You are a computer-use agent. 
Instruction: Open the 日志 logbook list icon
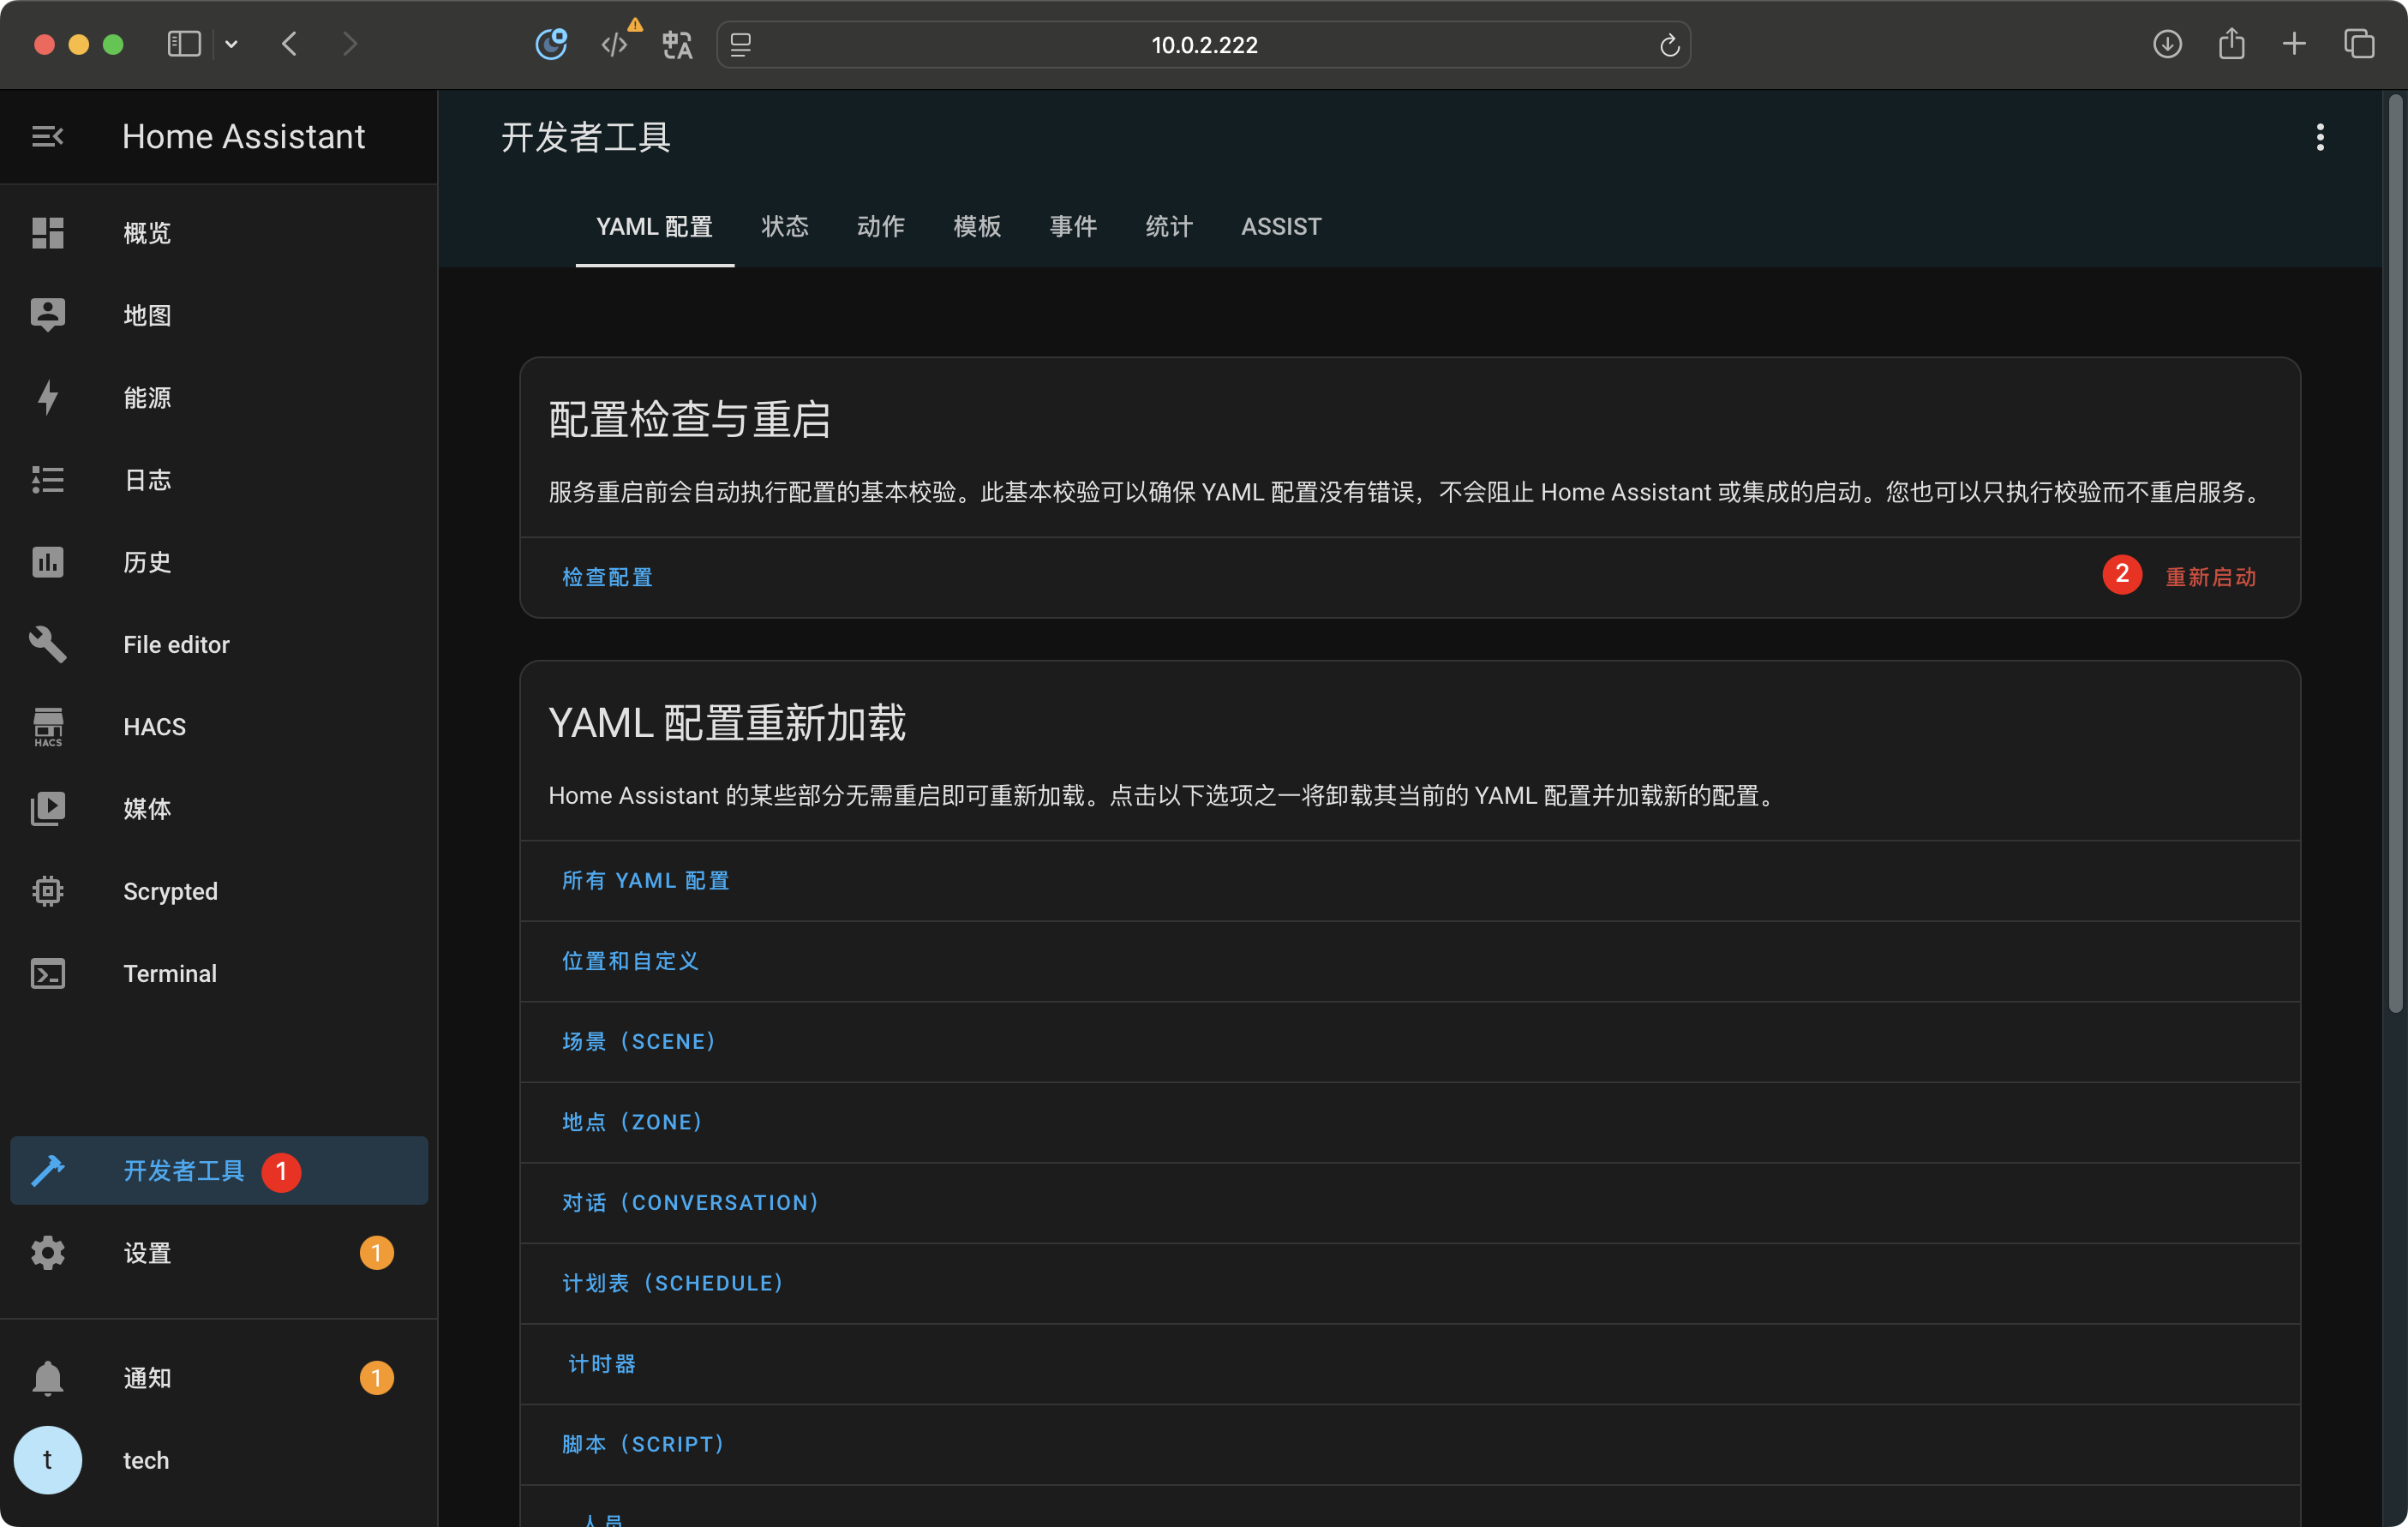(47, 479)
